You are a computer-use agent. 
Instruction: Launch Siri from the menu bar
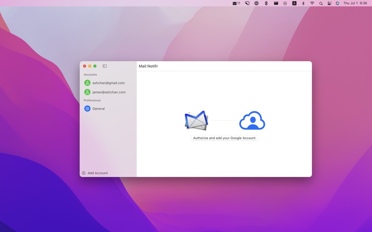coord(338,3)
